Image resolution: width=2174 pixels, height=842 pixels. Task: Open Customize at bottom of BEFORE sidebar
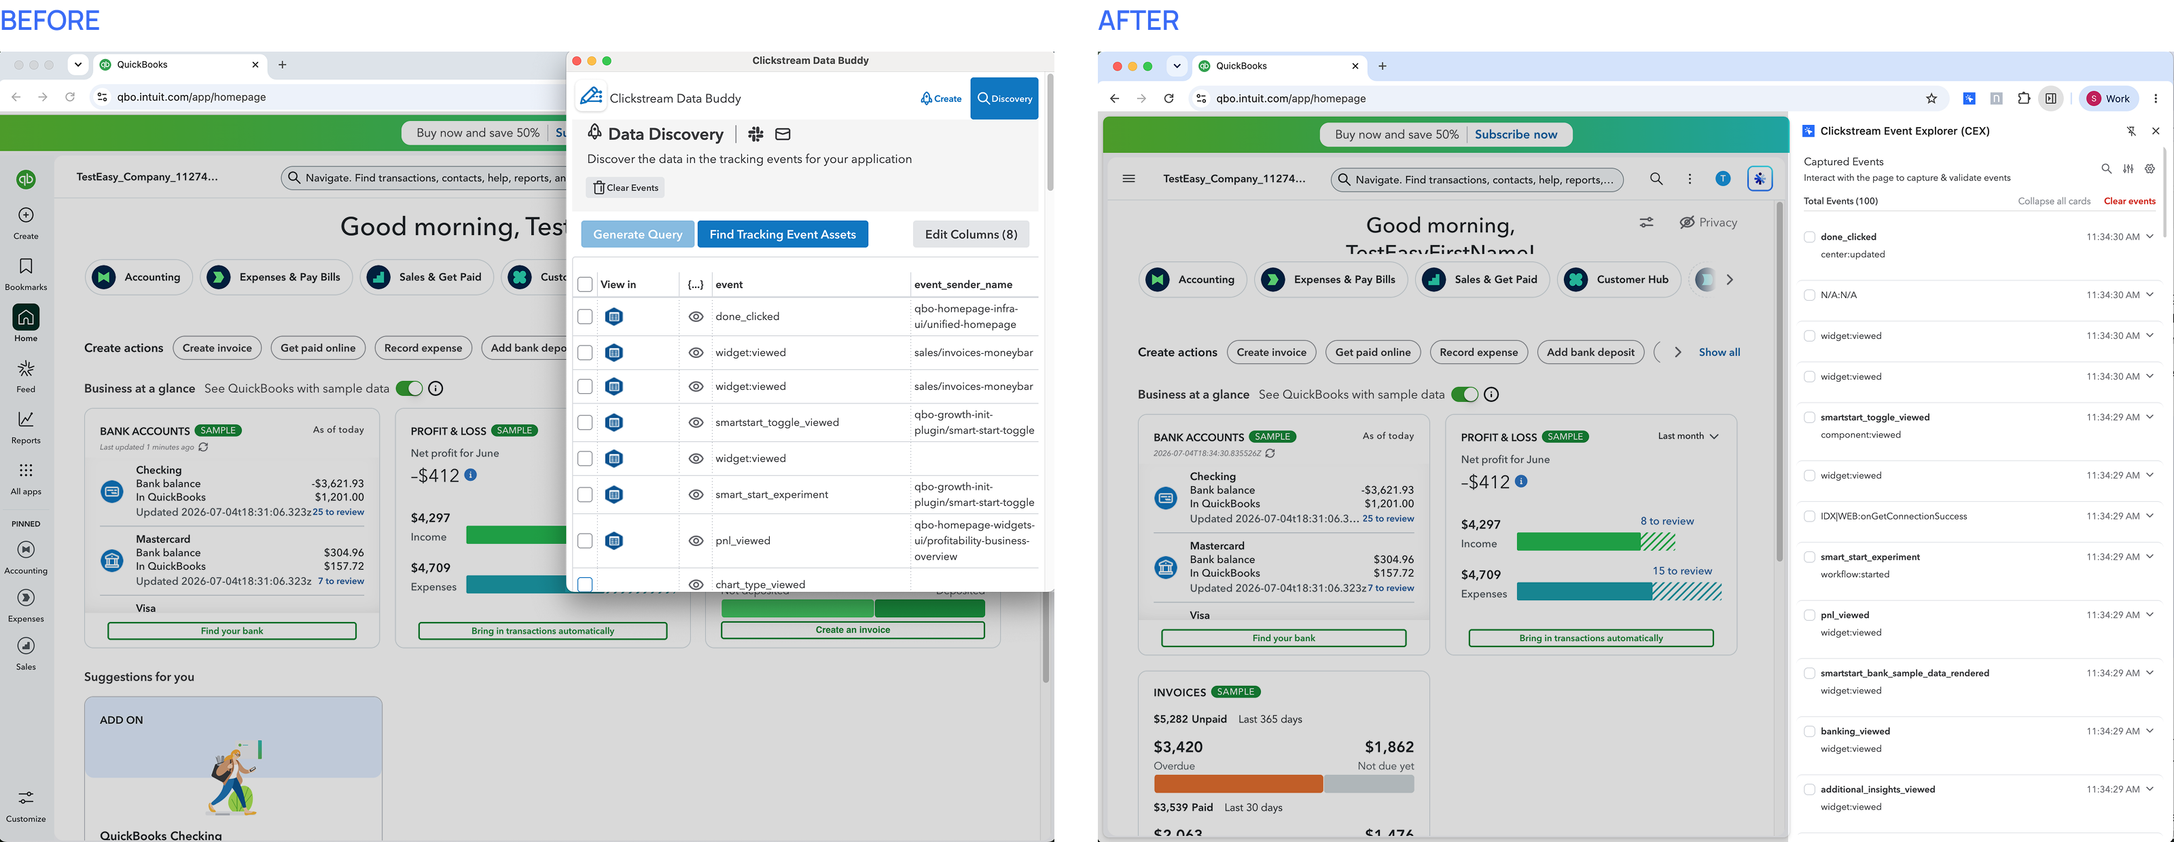tap(26, 806)
